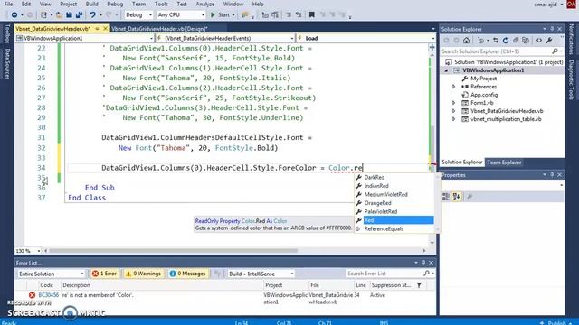Click the Categorized icon in Properties panel
Viewport: 579px width, 325px height.
tap(446, 197)
